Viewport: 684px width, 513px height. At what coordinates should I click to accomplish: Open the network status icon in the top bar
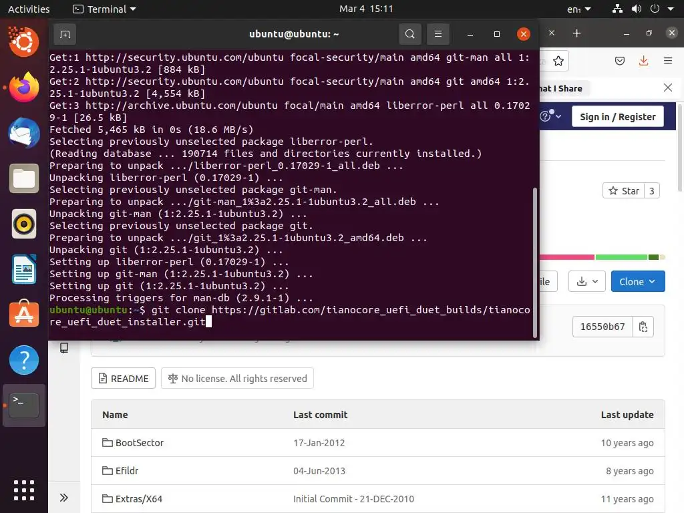click(617, 9)
